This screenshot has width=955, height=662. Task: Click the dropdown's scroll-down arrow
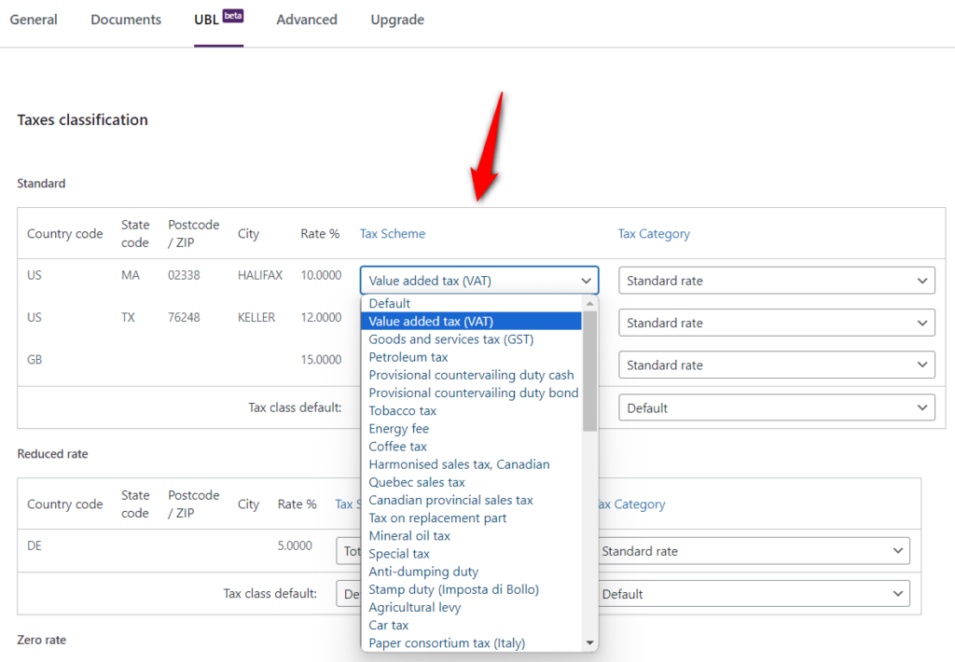589,641
